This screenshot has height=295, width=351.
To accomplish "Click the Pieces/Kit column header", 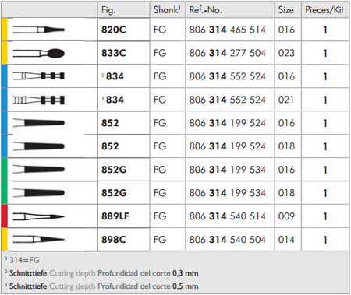I will point(324,10).
